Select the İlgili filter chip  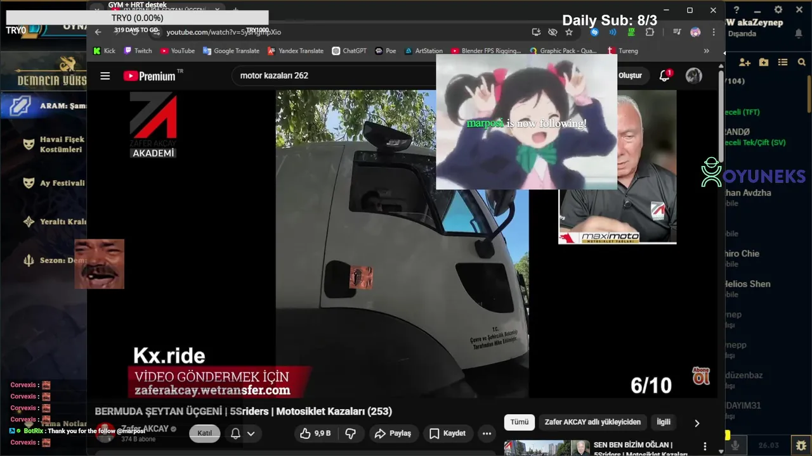coord(664,422)
